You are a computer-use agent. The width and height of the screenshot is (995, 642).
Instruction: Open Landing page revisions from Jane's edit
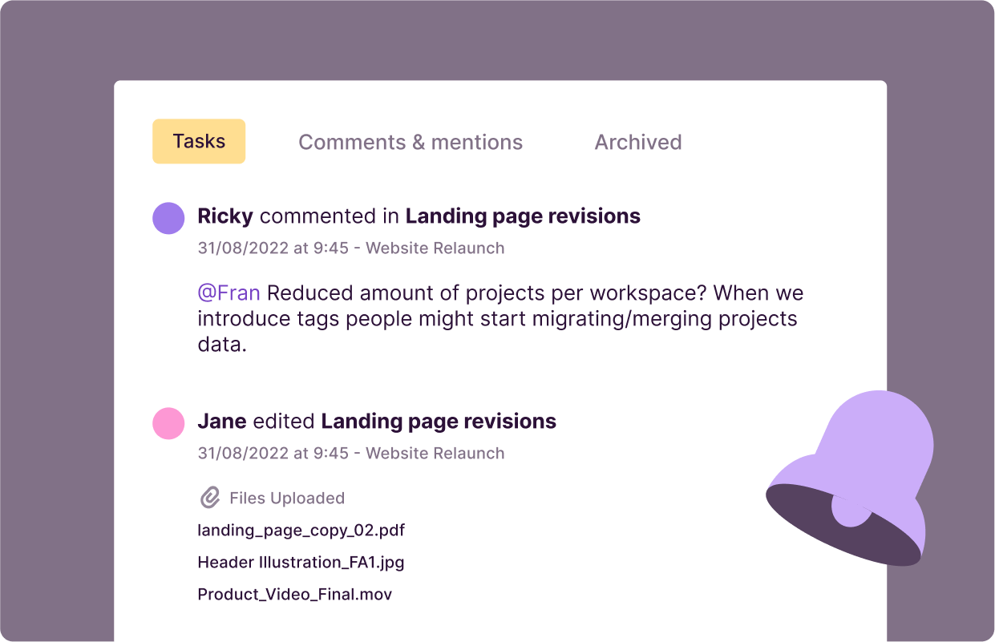pos(439,422)
